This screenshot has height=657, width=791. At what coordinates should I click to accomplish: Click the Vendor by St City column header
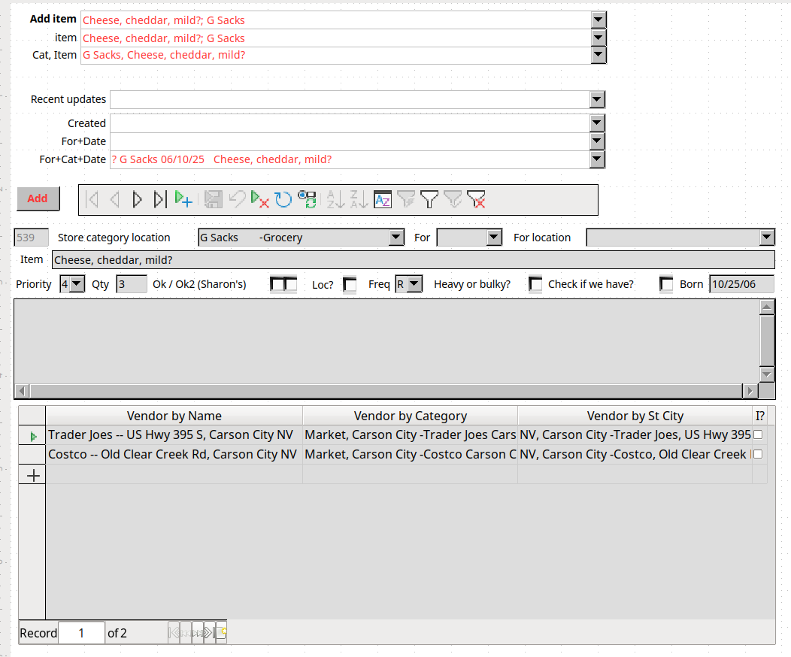click(x=635, y=416)
